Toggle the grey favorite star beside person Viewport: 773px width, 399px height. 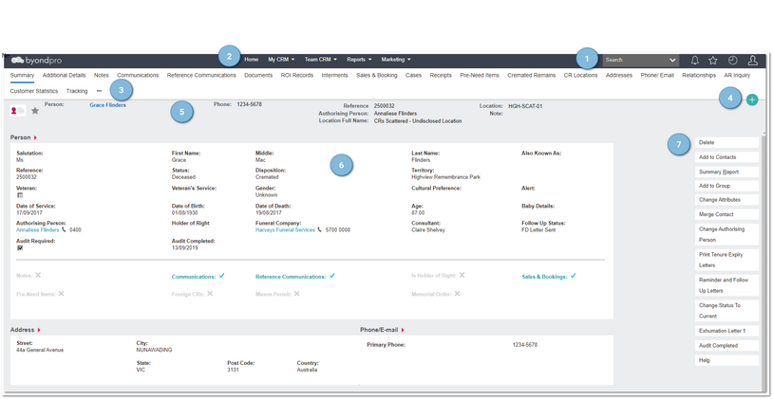tap(35, 111)
